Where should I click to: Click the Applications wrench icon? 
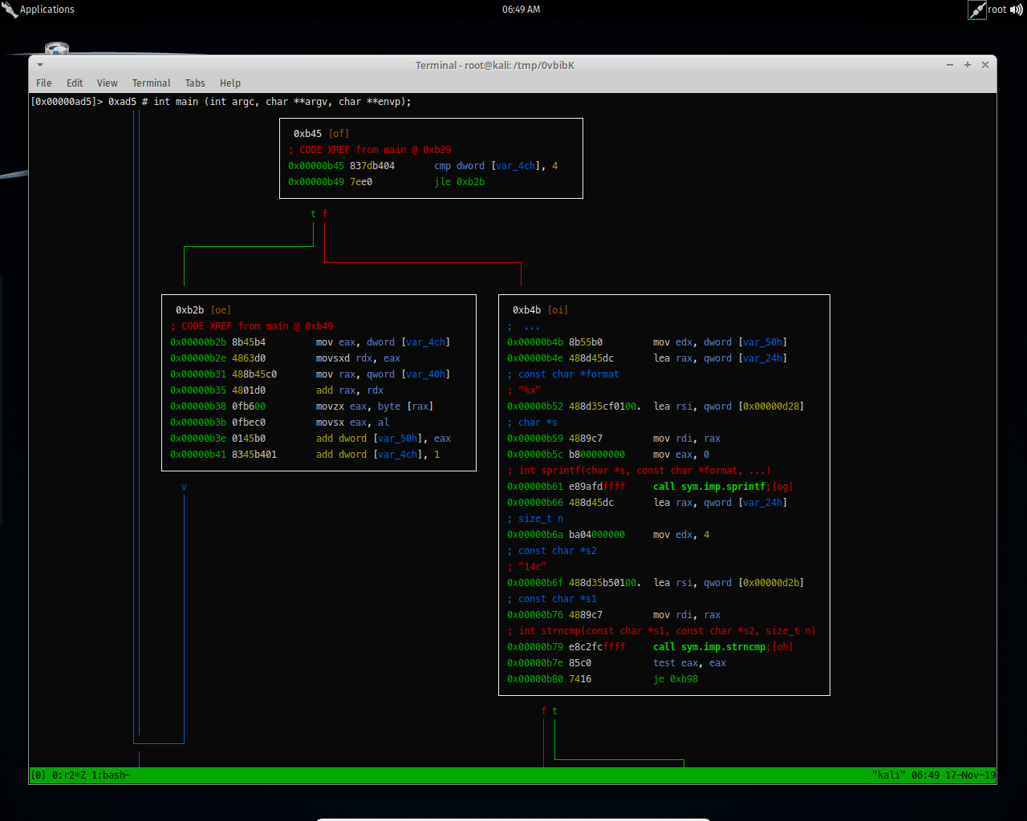10,10
